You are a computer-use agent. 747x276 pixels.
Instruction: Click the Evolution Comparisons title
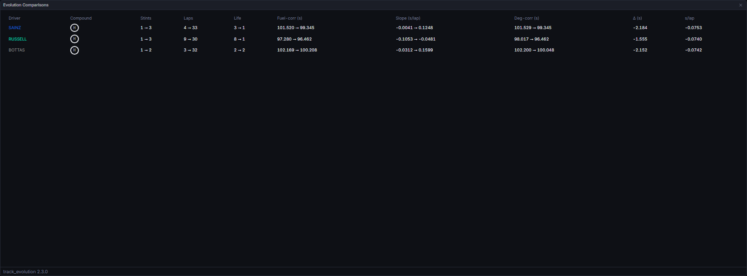tap(26, 5)
